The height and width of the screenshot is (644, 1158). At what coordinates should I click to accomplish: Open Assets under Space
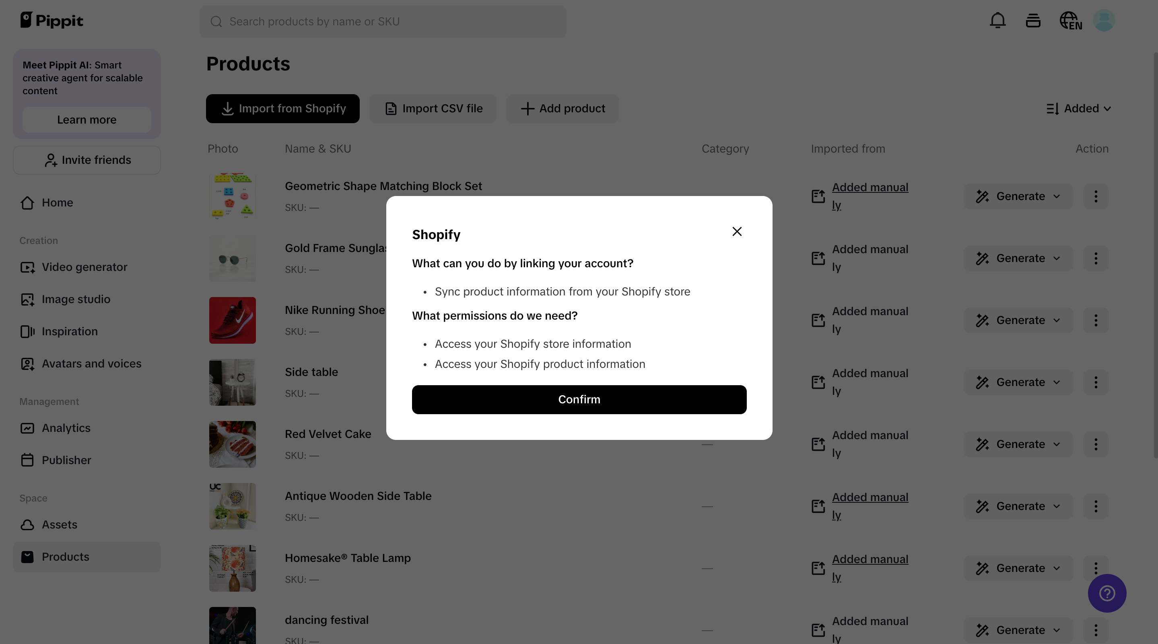[x=59, y=524]
